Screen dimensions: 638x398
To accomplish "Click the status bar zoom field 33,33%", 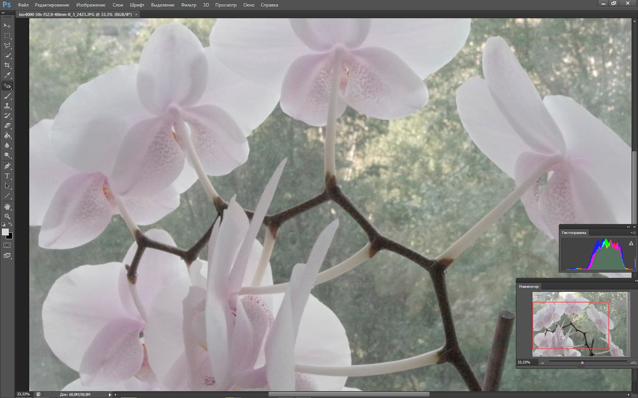I will pos(23,394).
